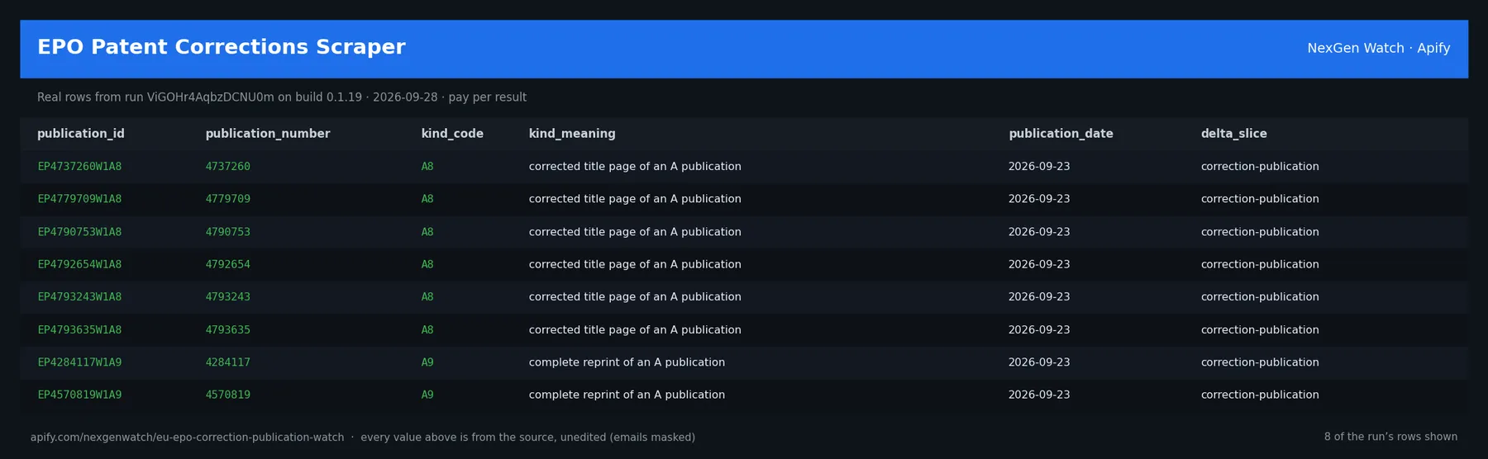Click the EPO Patent Corrections Scraper title
Image resolution: width=1488 pixels, height=459 pixels.
221,48
